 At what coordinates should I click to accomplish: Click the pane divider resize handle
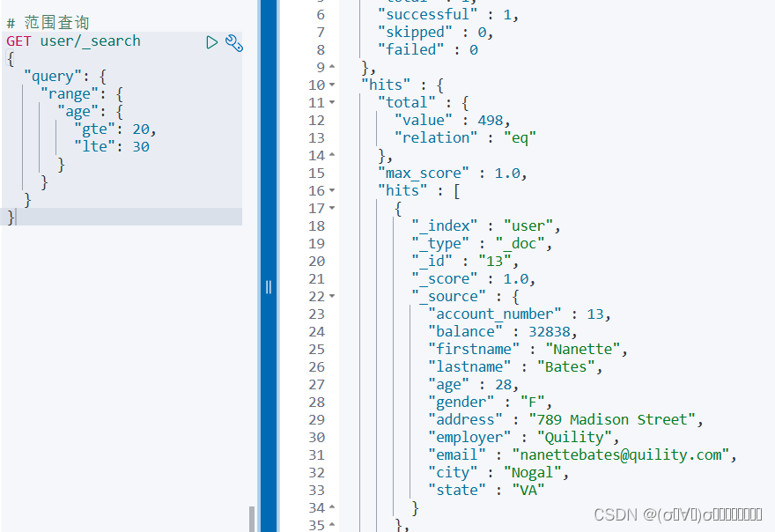(x=269, y=287)
